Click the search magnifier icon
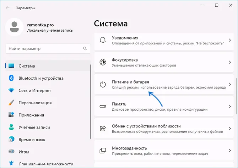The width and height of the screenshot is (238, 168). tap(85, 48)
